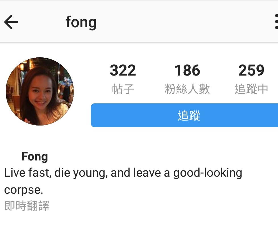Select the username fong in the title bar
Image resolution: width=278 pixels, height=236 pixels.
click(x=81, y=22)
